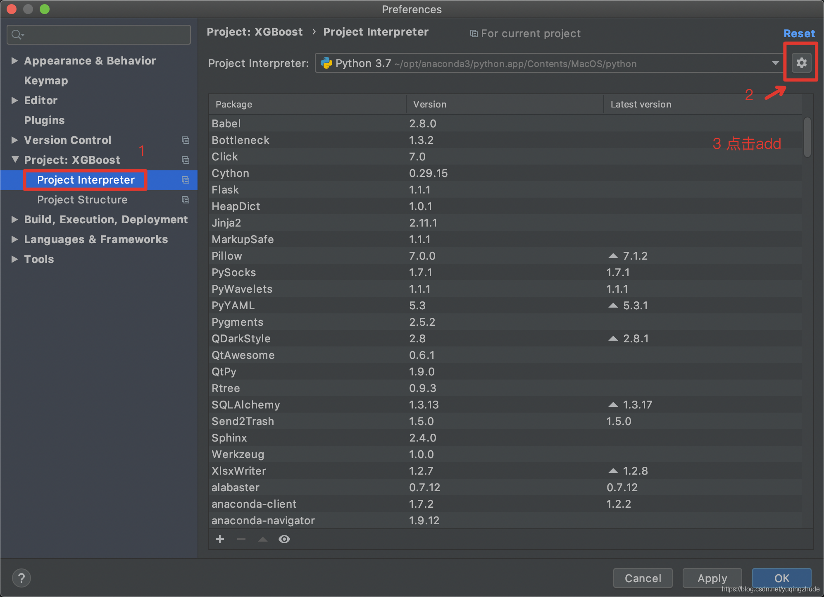Click the project-level icon beside Project Structure
This screenshot has width=824, height=597.
pos(186,200)
